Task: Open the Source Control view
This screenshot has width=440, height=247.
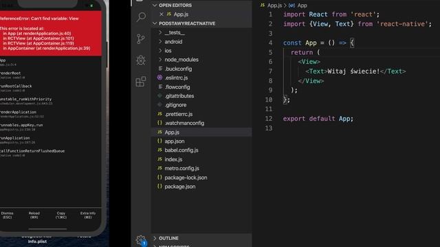Action: tap(141, 38)
